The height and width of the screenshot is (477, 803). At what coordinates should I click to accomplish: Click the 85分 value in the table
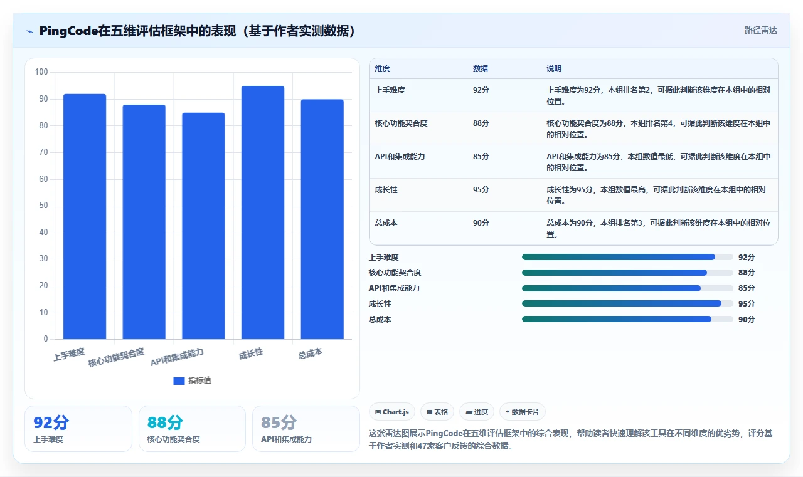pos(481,157)
